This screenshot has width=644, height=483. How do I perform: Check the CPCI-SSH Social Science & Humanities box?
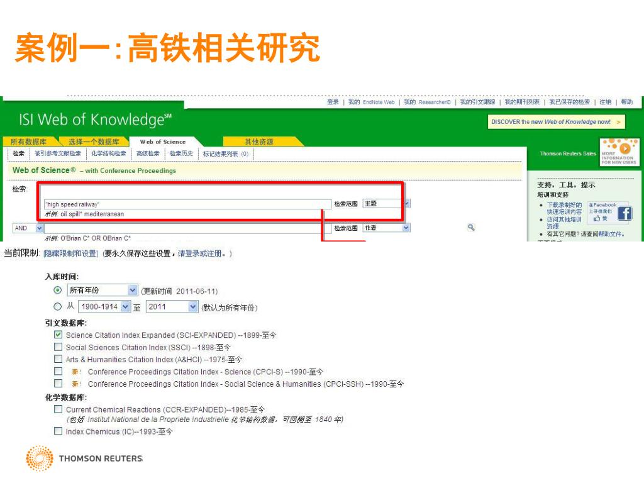point(58,384)
